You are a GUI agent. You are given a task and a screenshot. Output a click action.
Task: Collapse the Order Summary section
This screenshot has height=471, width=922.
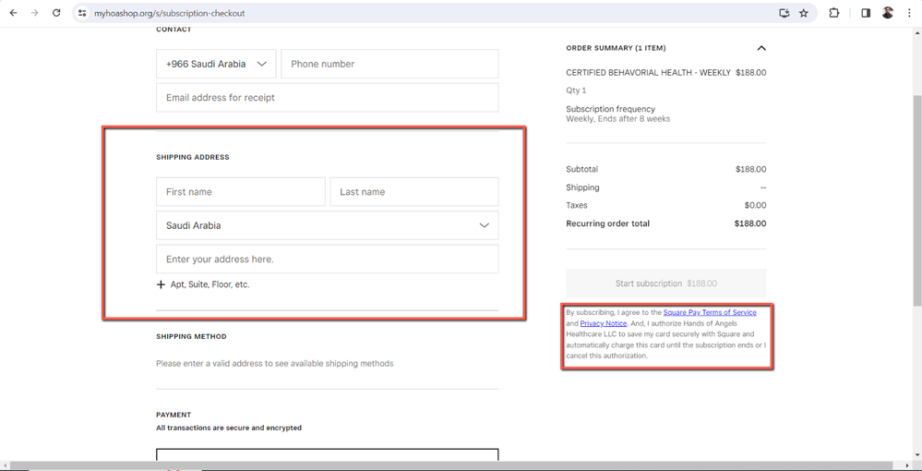pyautogui.click(x=760, y=48)
